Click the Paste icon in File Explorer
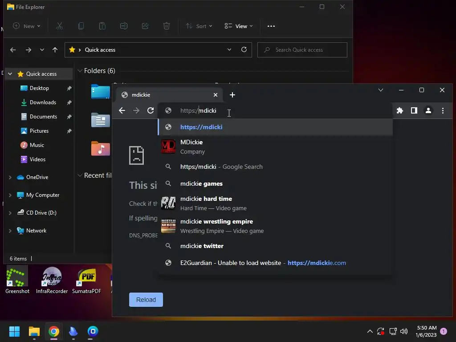This screenshot has width=456, height=342. tap(102, 26)
